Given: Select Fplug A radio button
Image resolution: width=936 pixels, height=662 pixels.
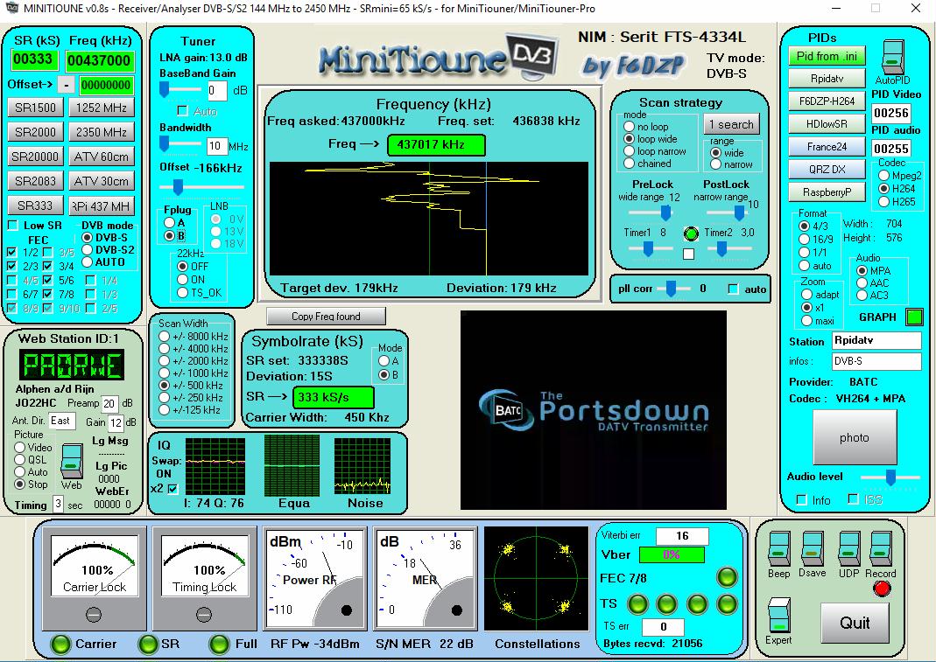Looking at the screenshot, I should 170,222.
